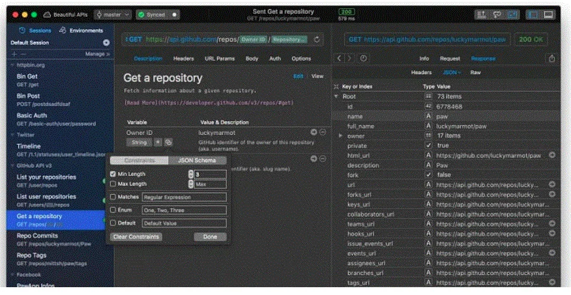
Task: Click the Clear Constraints button
Action: point(136,237)
